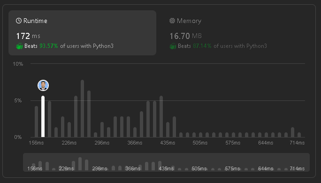Viewport: 321px width, 183px height.
Task: Click the chip icon beside Memory
Action: tap(172, 21)
